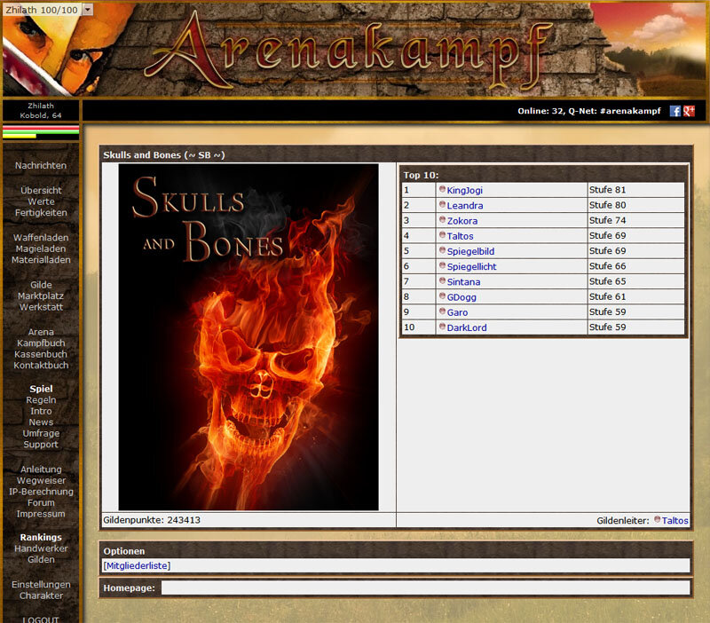Click the player icon beside Zokora
The width and height of the screenshot is (710, 623).
click(442, 220)
